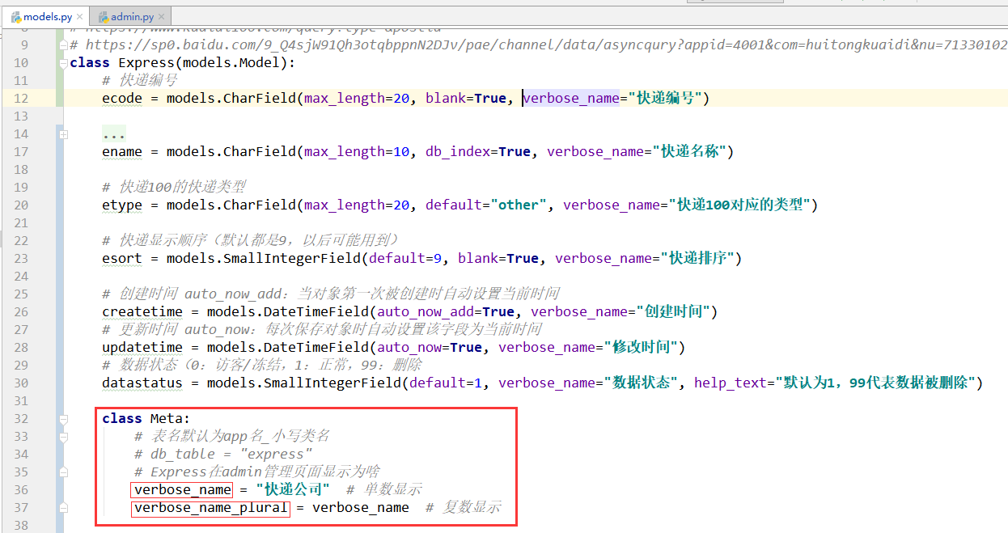Click 'DateTimeField' on line 26

(316, 312)
